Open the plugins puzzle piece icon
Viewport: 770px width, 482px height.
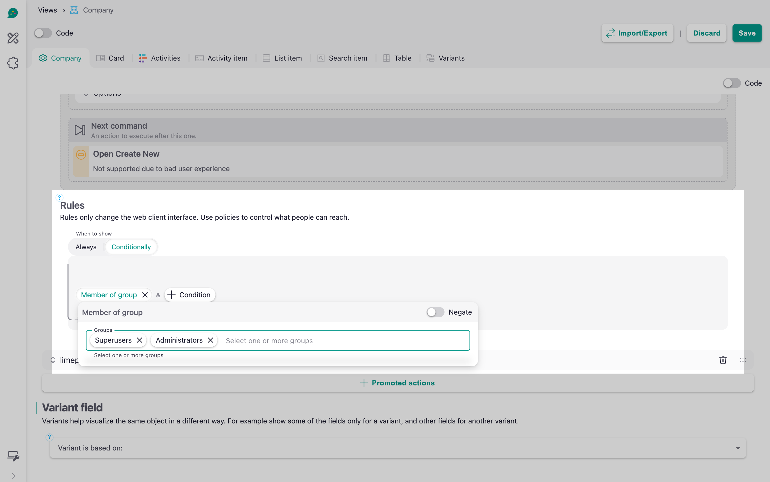[x=13, y=63]
